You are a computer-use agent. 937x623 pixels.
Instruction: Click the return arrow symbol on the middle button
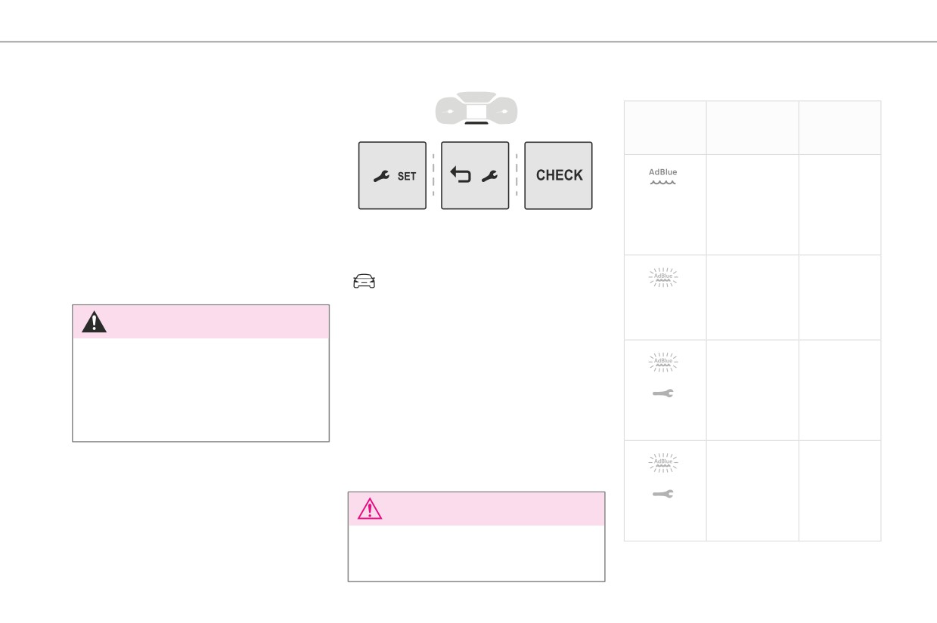tap(460, 176)
